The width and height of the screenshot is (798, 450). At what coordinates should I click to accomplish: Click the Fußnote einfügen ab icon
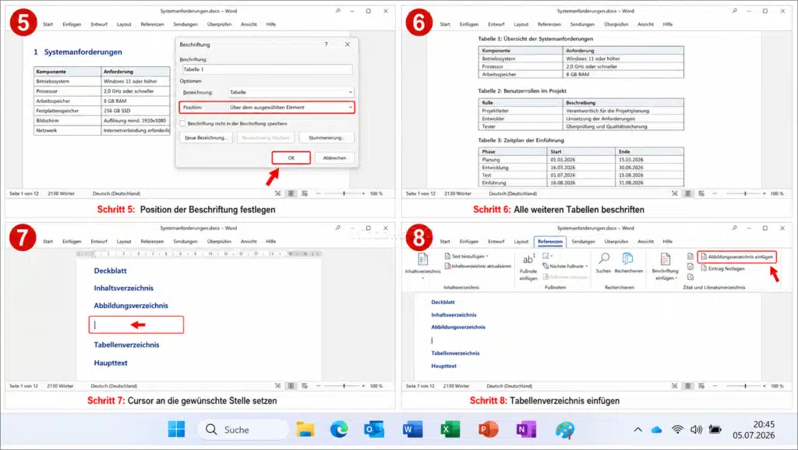[x=528, y=259]
